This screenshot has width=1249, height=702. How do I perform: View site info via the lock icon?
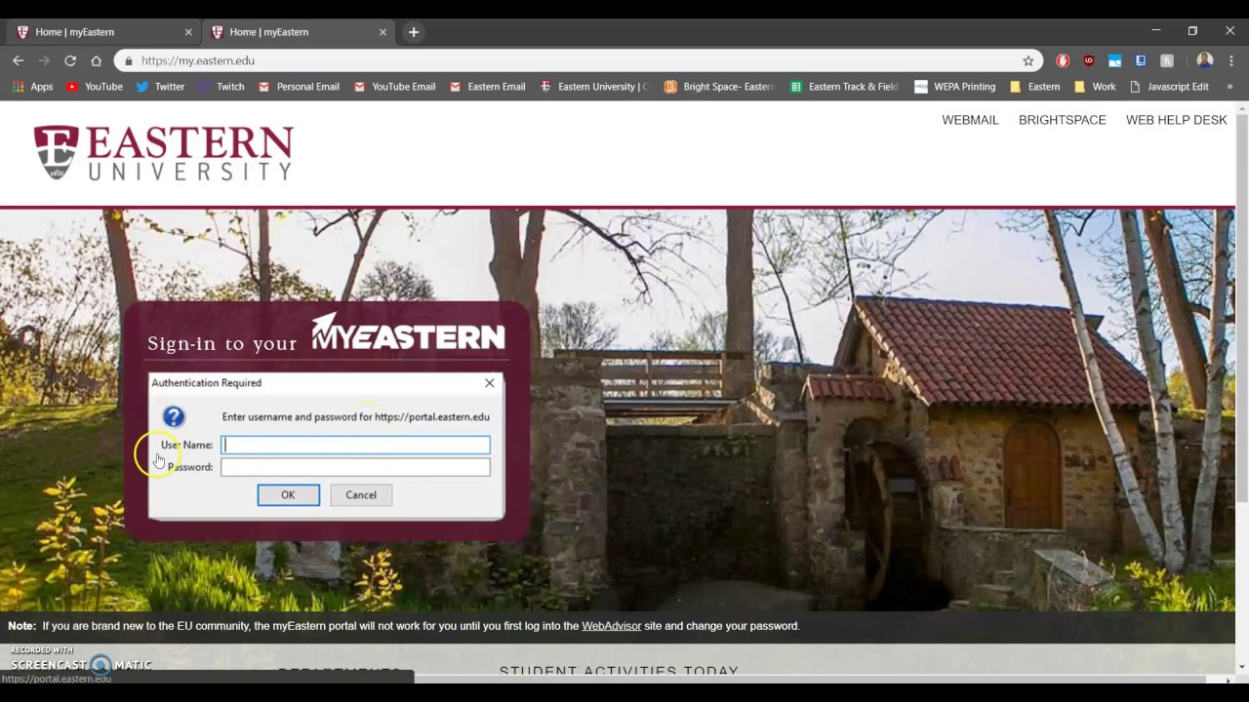(128, 60)
